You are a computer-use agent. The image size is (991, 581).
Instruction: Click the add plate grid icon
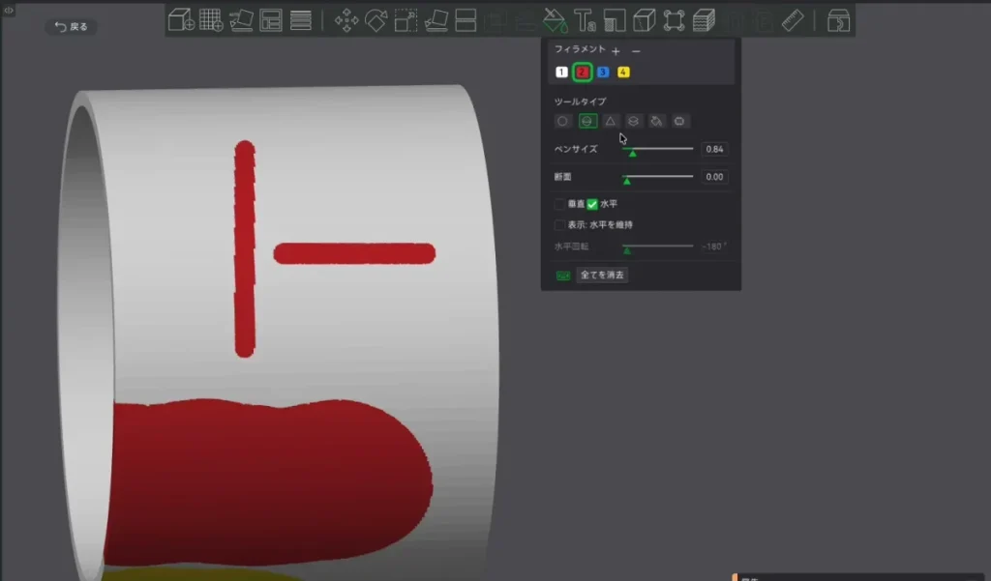click(x=211, y=20)
